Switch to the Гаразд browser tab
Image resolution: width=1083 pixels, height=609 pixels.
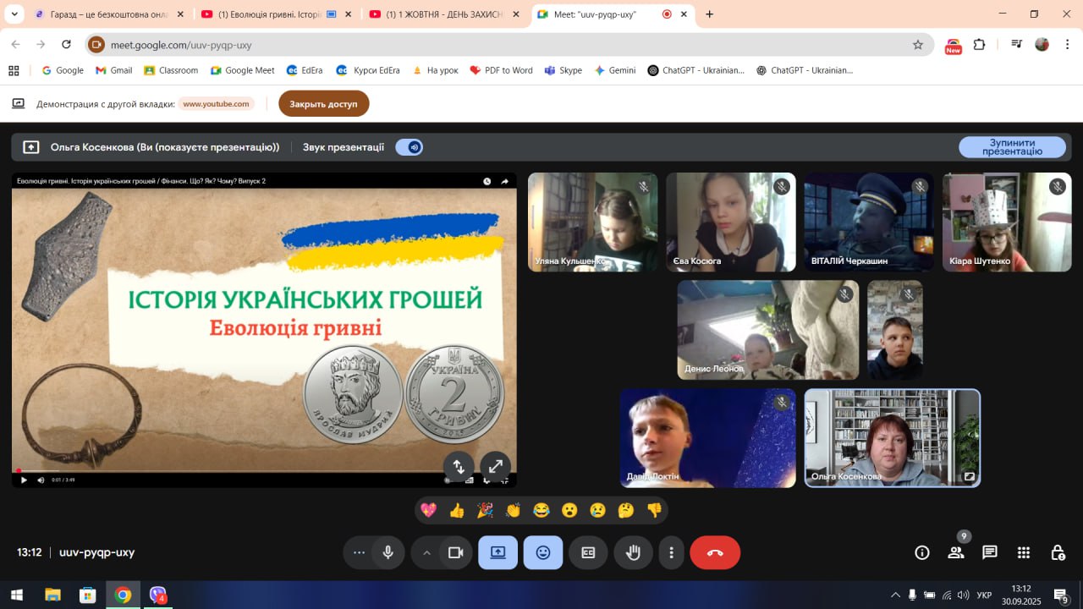click(x=106, y=14)
